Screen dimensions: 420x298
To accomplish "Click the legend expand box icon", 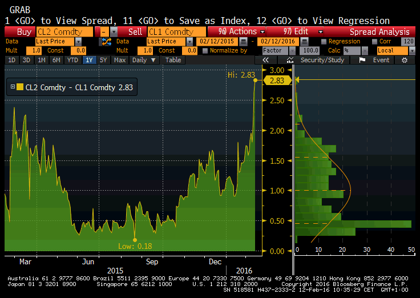I will click(13, 87).
